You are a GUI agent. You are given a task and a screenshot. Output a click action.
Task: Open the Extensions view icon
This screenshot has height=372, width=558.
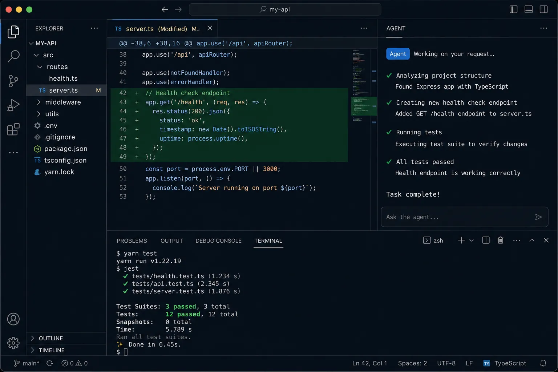pyautogui.click(x=13, y=129)
